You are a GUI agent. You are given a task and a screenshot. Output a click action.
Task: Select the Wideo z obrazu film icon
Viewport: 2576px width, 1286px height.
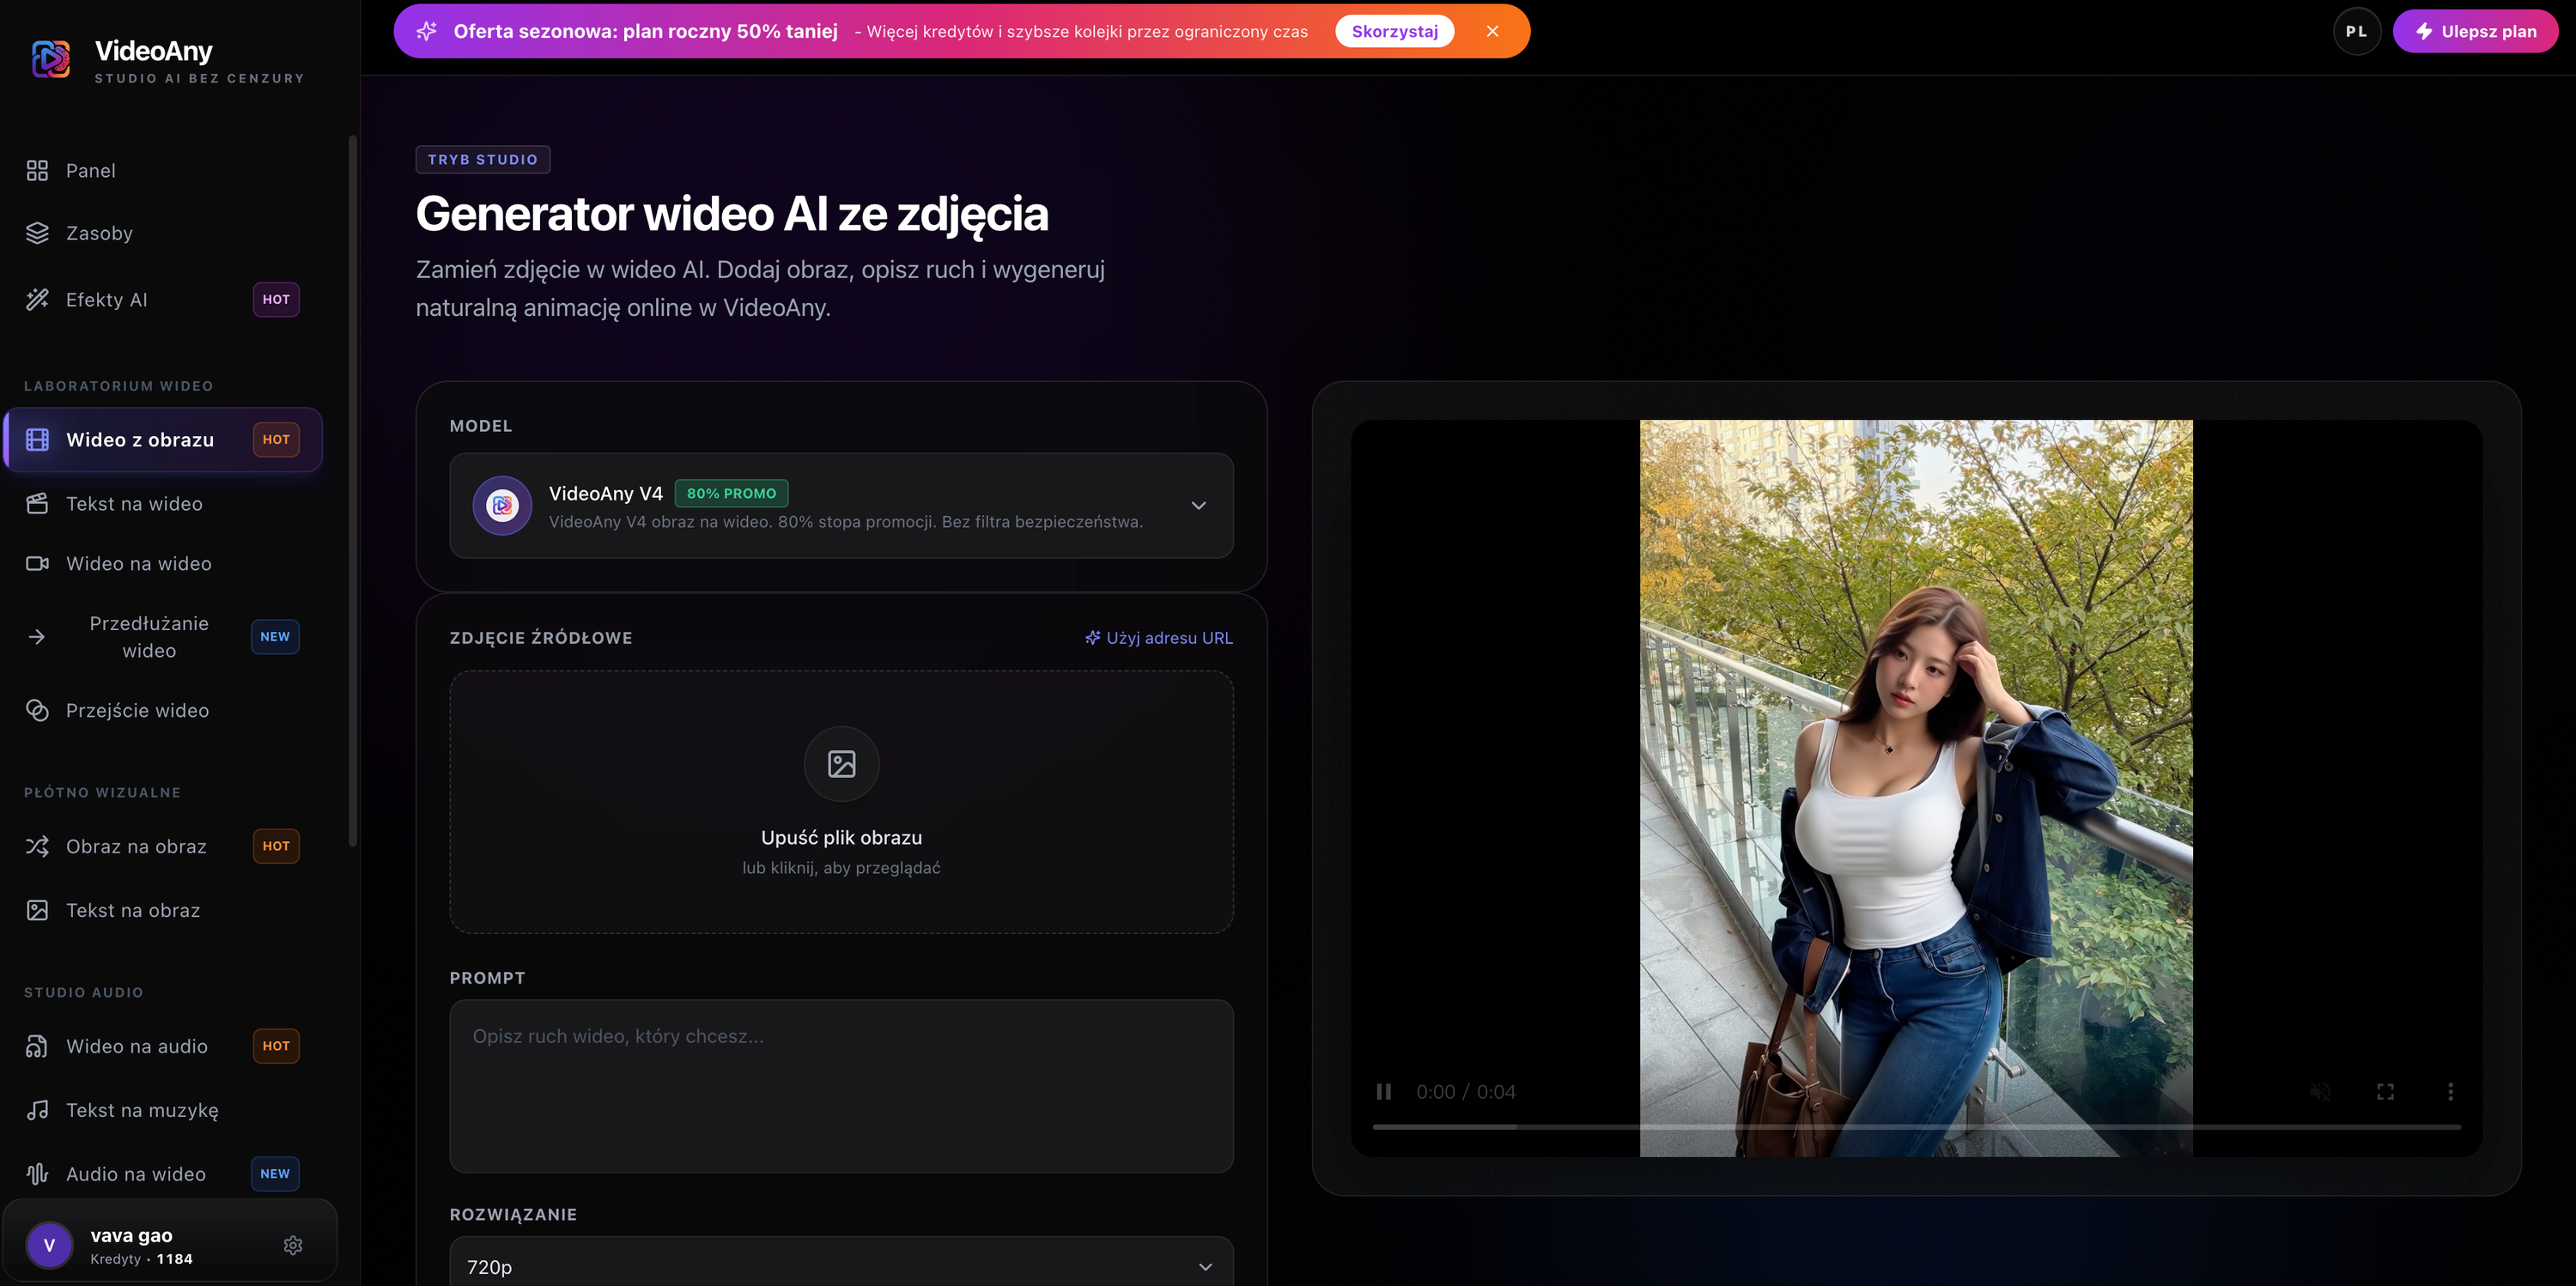tap(37, 439)
